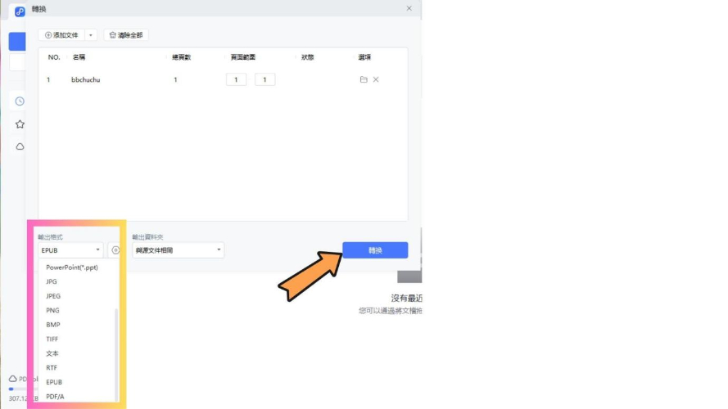This screenshot has height=409, width=728.
Task: Click the 狀態 column header
Action: click(307, 57)
